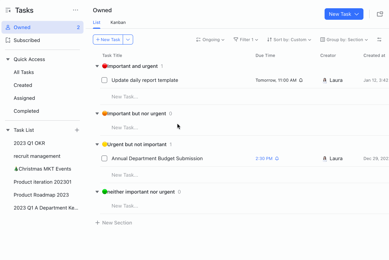Click the blue New Task button
The height and width of the screenshot is (260, 389).
click(344, 14)
